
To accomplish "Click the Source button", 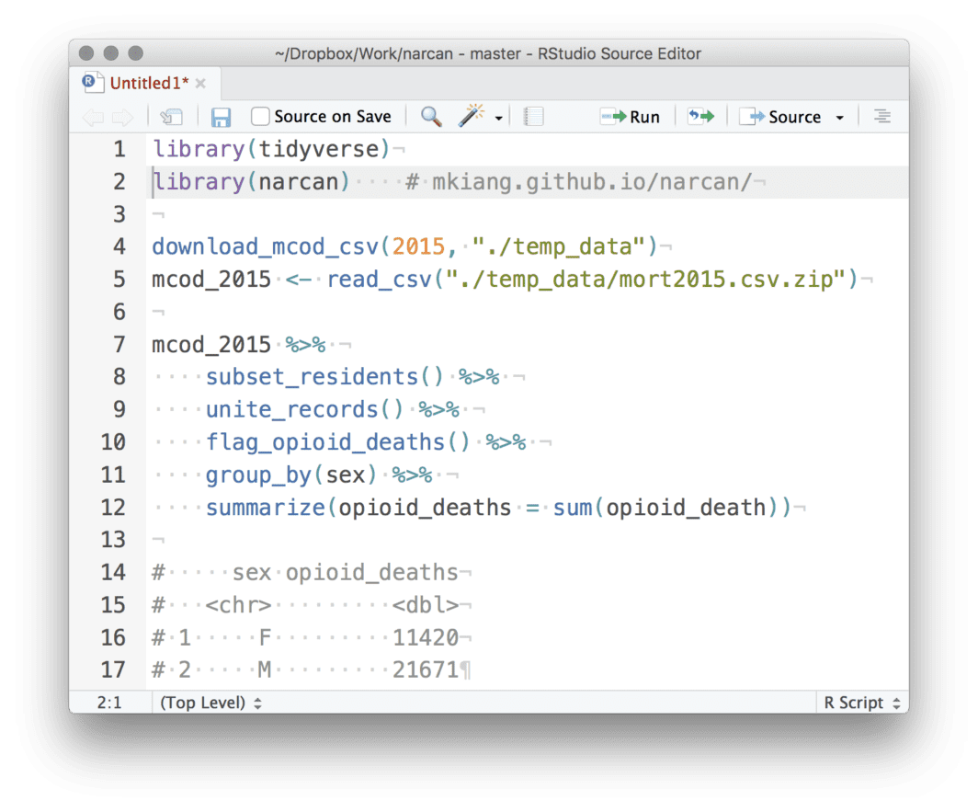I will coord(780,117).
